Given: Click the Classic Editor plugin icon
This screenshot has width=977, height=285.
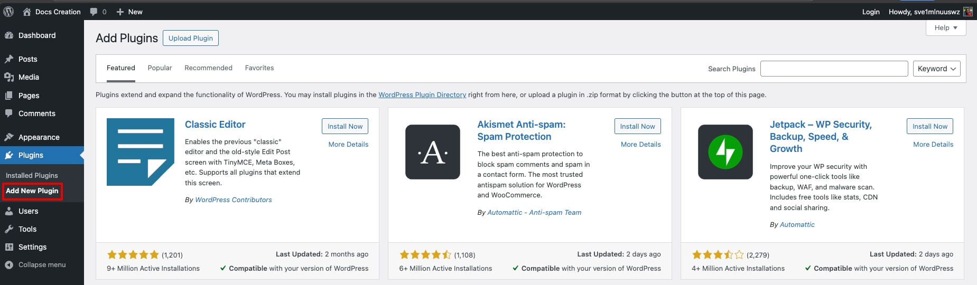Looking at the screenshot, I should coord(141,152).
